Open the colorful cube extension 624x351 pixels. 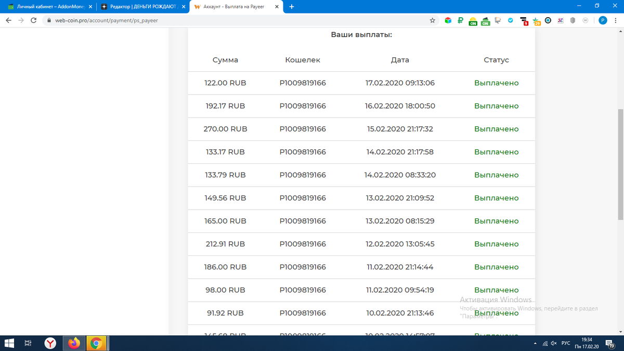(x=448, y=21)
